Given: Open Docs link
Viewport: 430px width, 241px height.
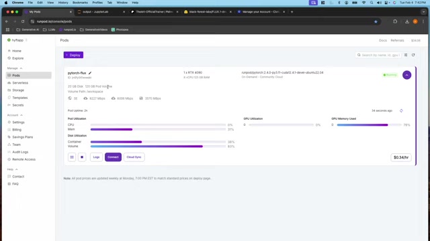Looking at the screenshot, I should [x=383, y=40].
